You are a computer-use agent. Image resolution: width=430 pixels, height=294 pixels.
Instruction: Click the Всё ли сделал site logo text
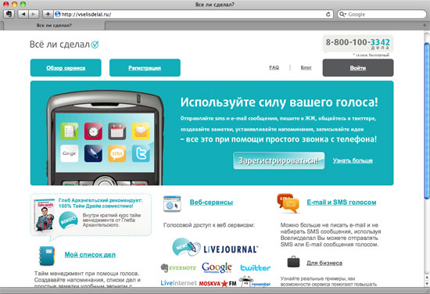point(59,45)
